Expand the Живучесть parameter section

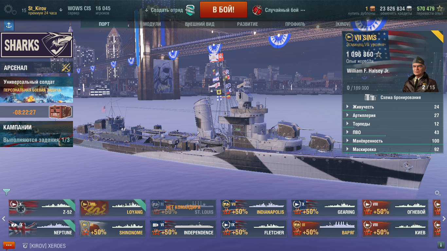coord(393,107)
